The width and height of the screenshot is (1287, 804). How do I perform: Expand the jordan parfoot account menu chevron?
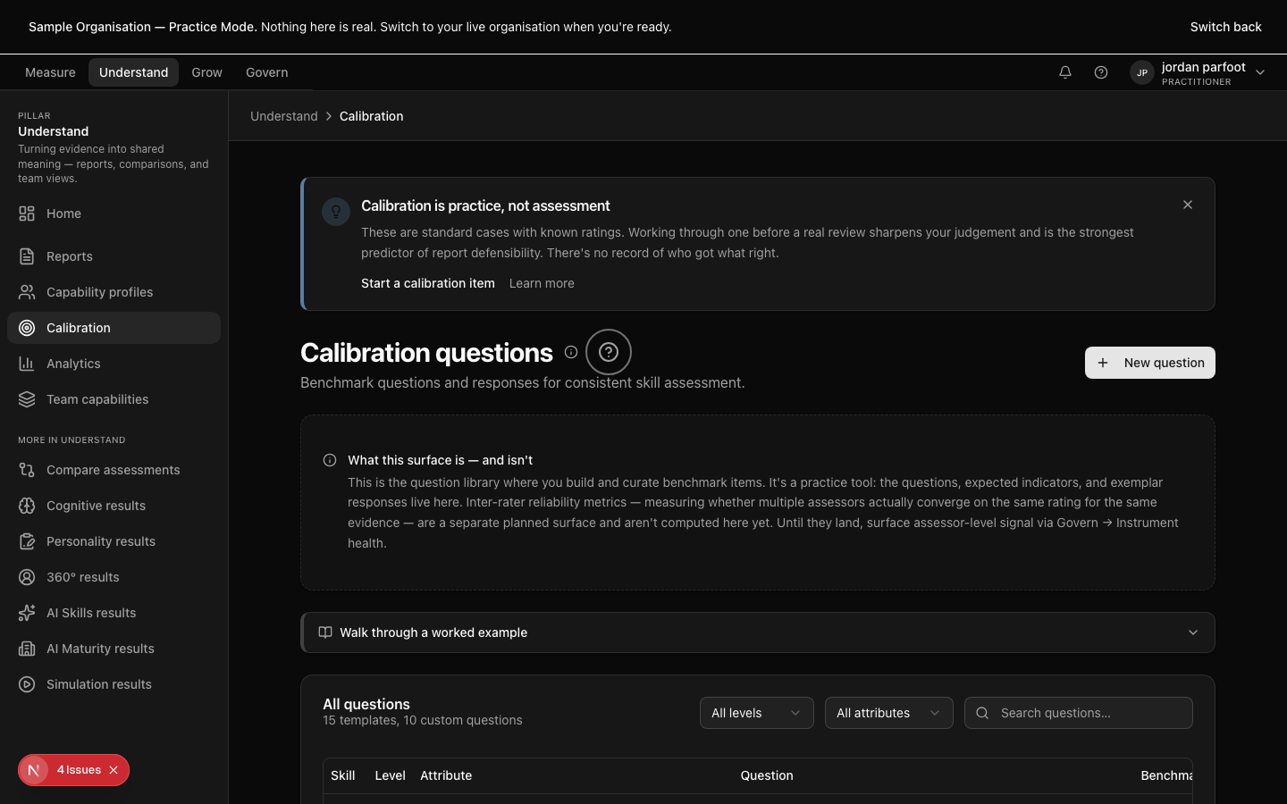[x=1260, y=72]
